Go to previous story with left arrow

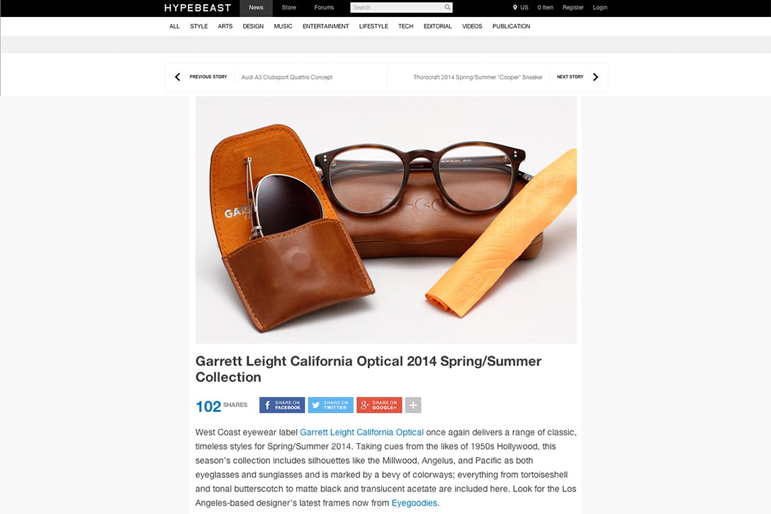point(177,76)
